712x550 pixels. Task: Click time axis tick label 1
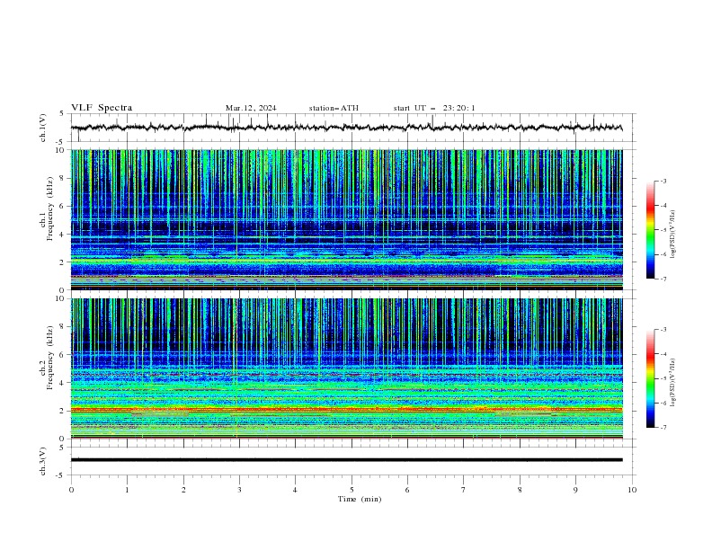pos(127,490)
